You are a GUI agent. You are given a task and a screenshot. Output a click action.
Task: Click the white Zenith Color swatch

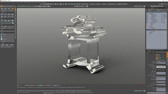161,67
